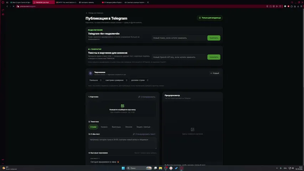Switch ENG keyboard language indicator
This screenshot has width=304, height=171.
(285, 168)
